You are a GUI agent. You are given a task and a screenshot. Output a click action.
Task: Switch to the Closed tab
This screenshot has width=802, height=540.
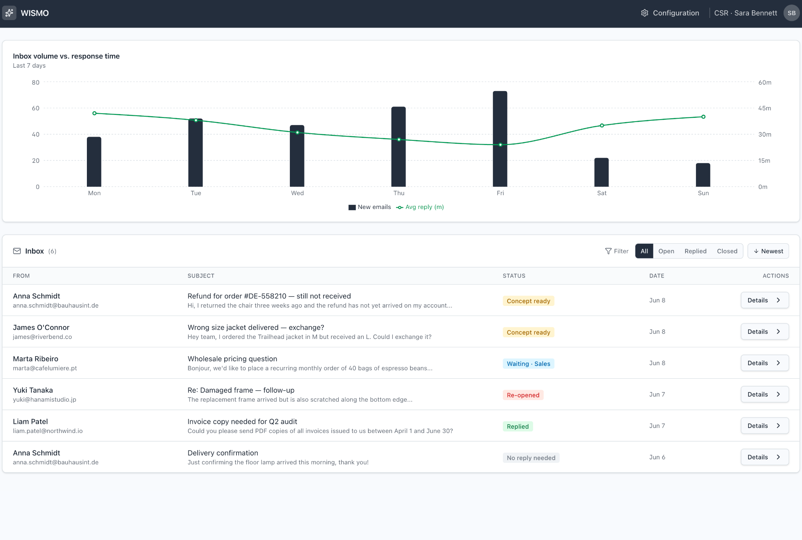[727, 251]
